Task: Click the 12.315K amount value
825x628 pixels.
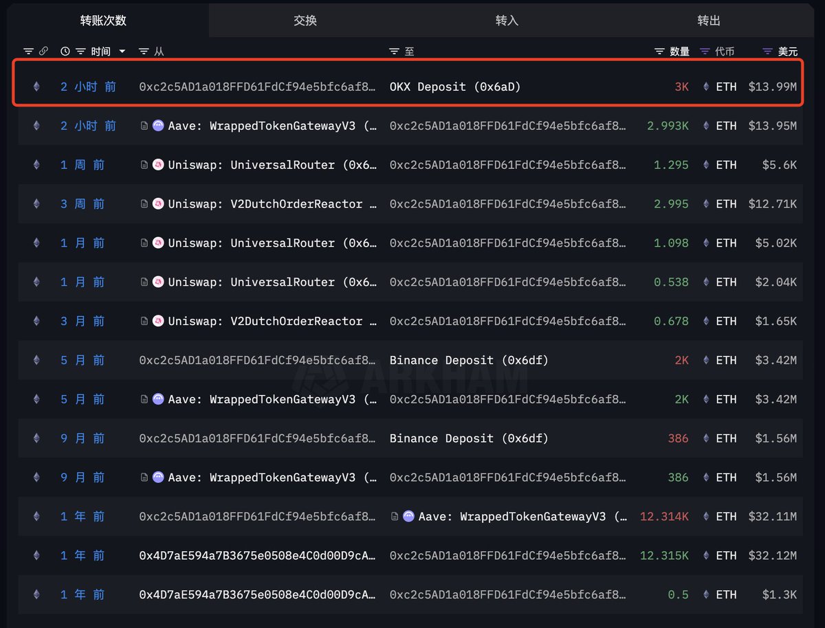Action: point(664,556)
